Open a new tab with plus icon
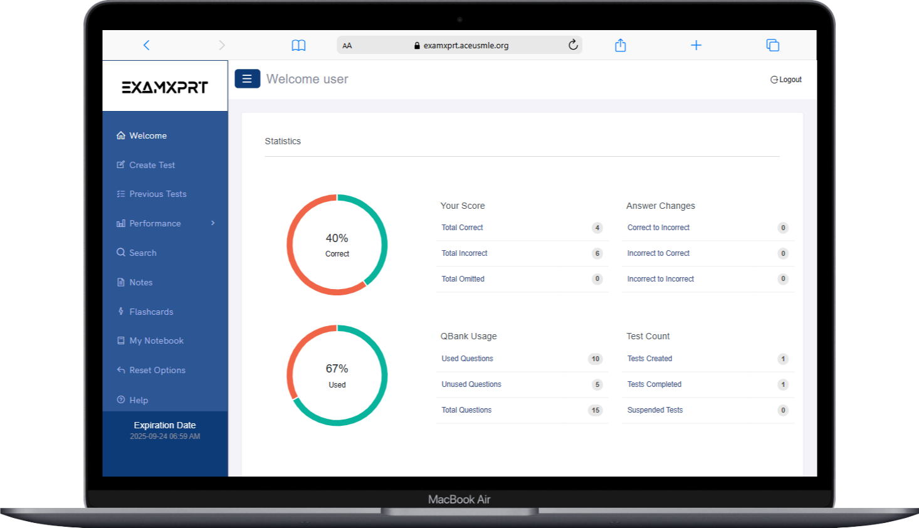This screenshot has width=919, height=528. (x=696, y=45)
